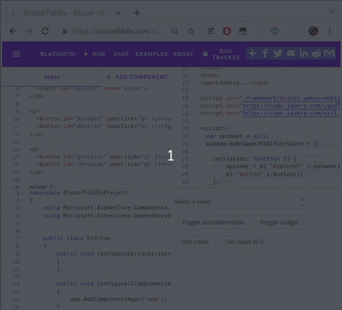Click 'app.AddComponent<App>("app");' line
The width and height of the screenshot is (342, 310).
(118, 299)
